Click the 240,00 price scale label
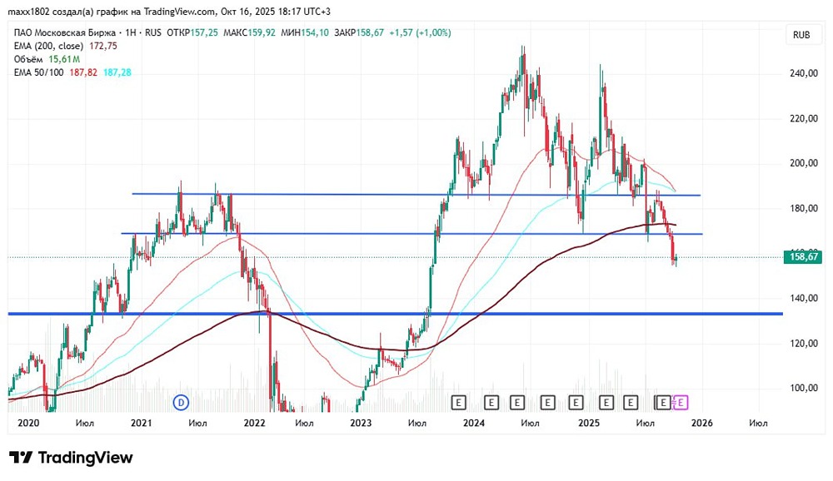The width and height of the screenshot is (833, 481). (x=804, y=73)
